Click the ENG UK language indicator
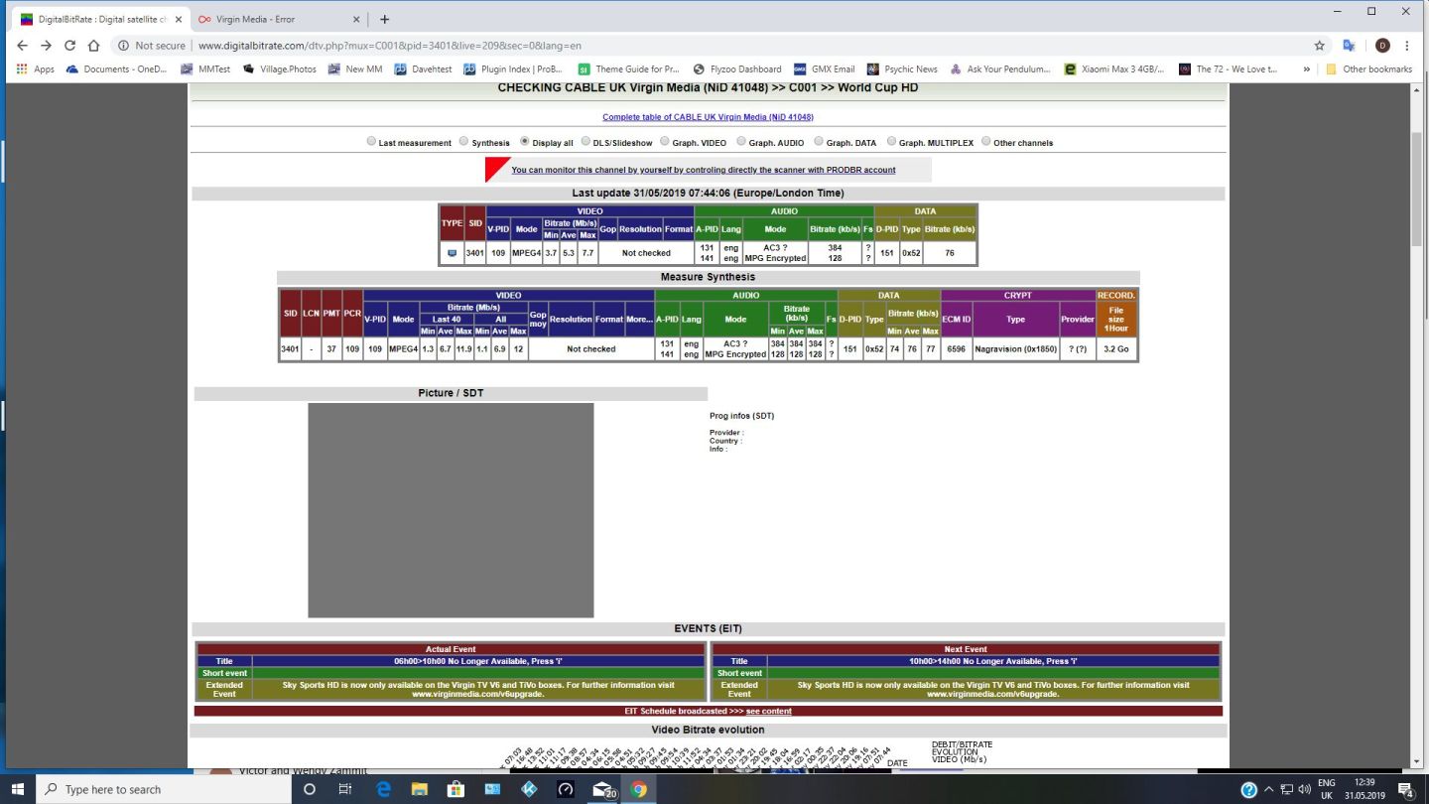This screenshot has width=1429, height=804. point(1327,789)
